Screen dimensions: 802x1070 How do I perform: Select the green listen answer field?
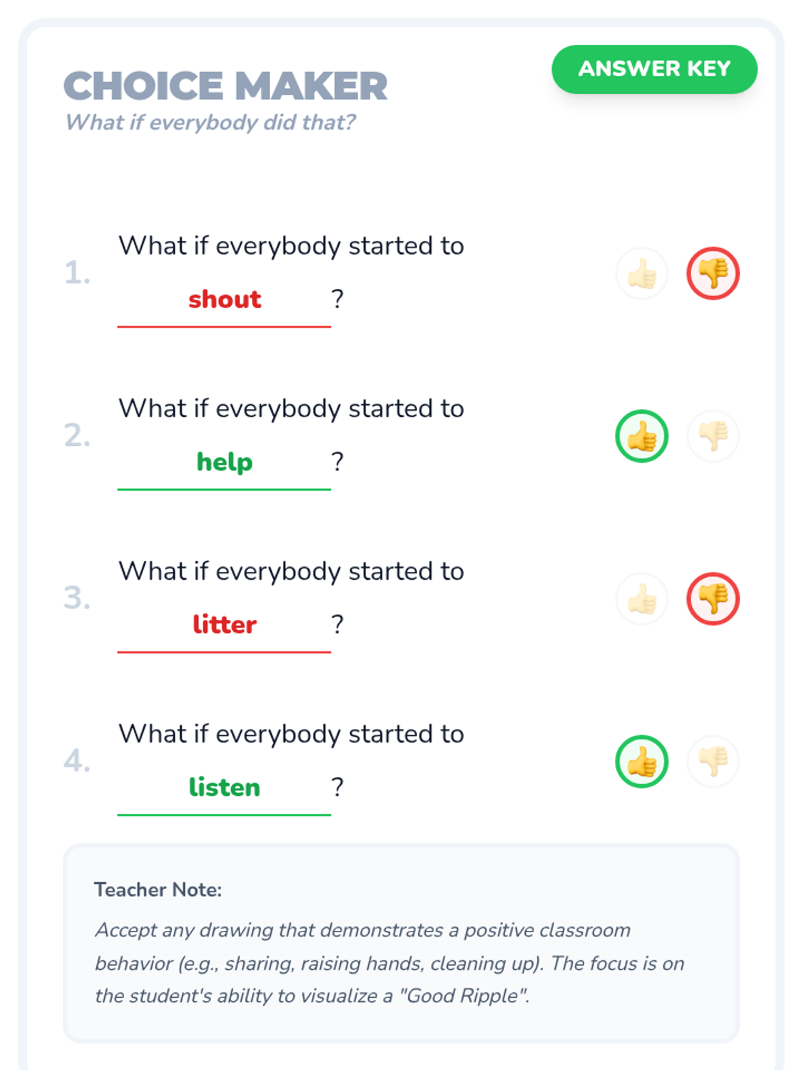tap(224, 789)
